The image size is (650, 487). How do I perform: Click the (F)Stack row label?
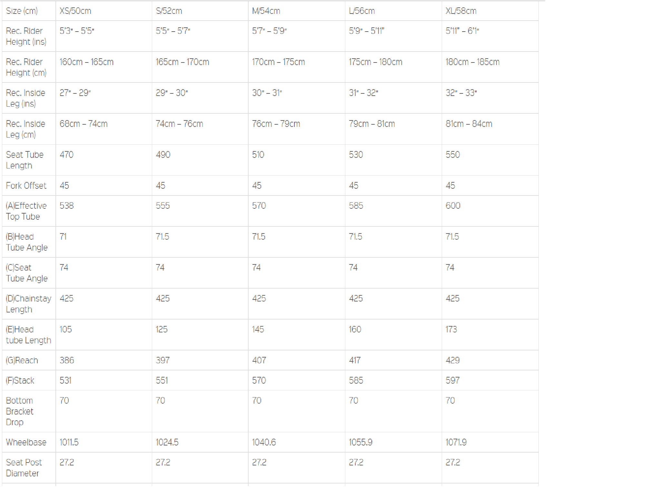click(20, 380)
